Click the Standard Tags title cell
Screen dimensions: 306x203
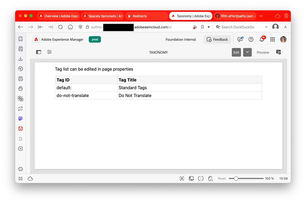tap(189, 88)
